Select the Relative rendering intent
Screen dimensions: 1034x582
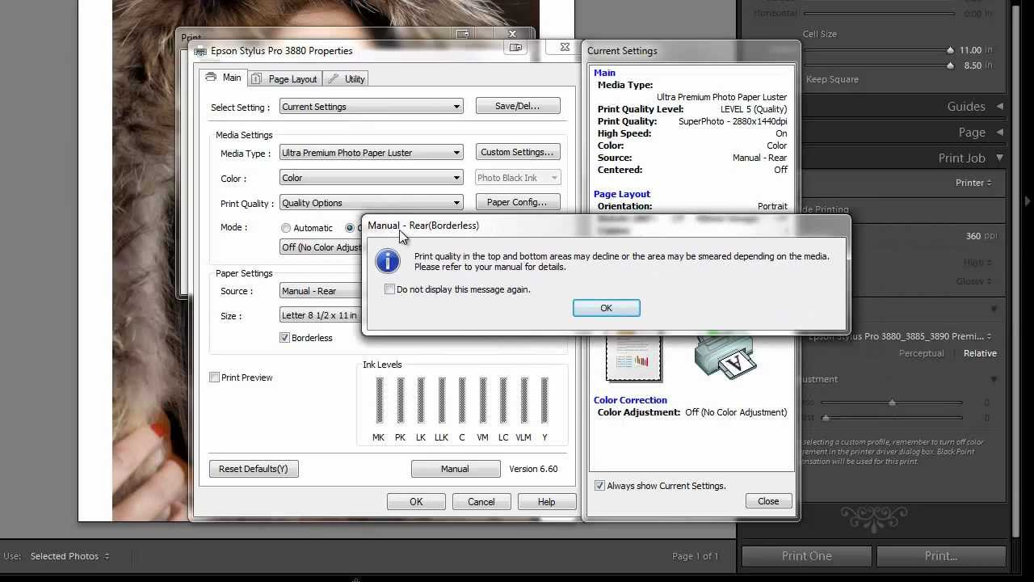(x=980, y=353)
